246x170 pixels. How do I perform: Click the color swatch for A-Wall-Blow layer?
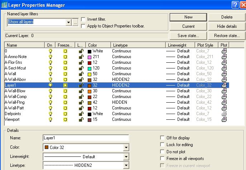pyautogui.click(x=90, y=91)
